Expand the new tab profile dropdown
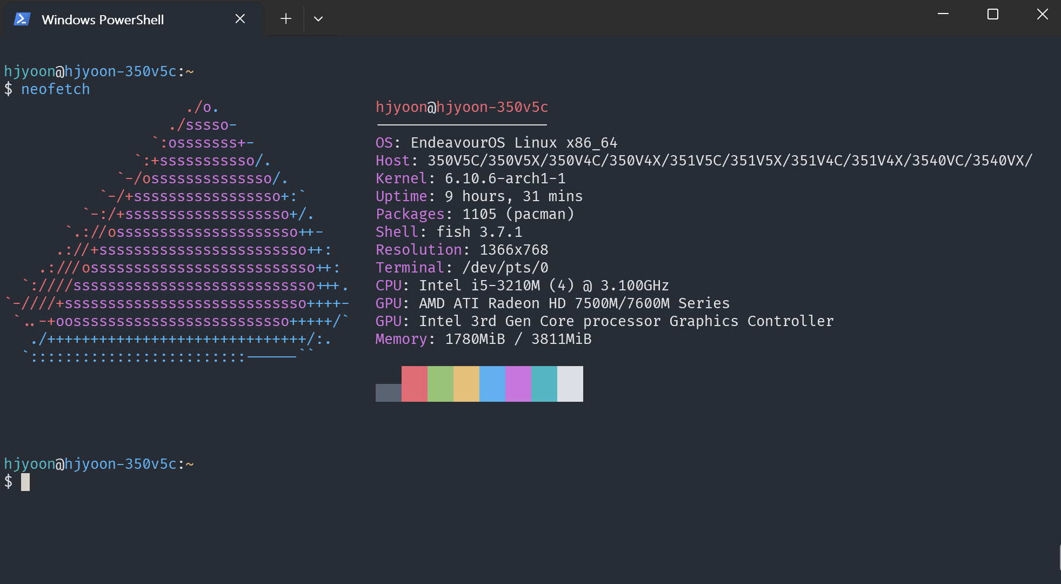The width and height of the screenshot is (1061, 584). [318, 19]
